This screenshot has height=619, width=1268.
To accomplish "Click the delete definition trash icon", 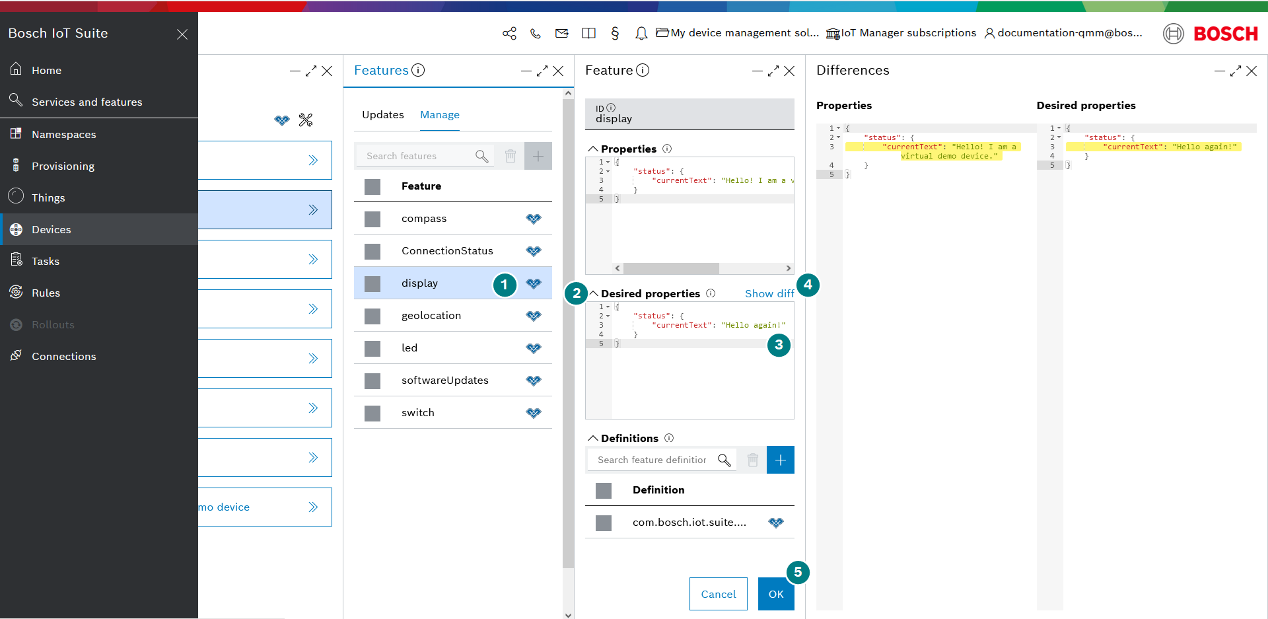I will [753, 460].
